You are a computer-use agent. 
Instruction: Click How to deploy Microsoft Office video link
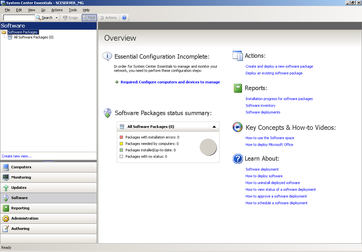(x=269, y=145)
